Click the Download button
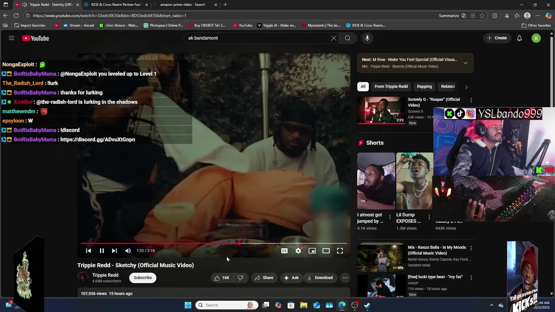The width and height of the screenshot is (555, 312). click(320, 278)
